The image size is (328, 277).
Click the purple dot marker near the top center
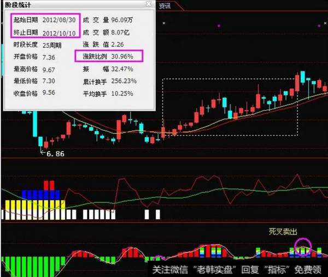click(219, 26)
